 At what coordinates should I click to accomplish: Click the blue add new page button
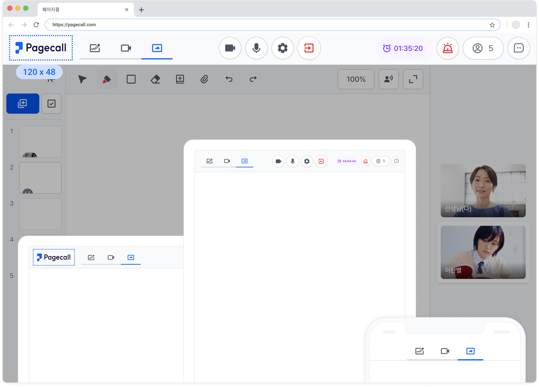(23, 104)
